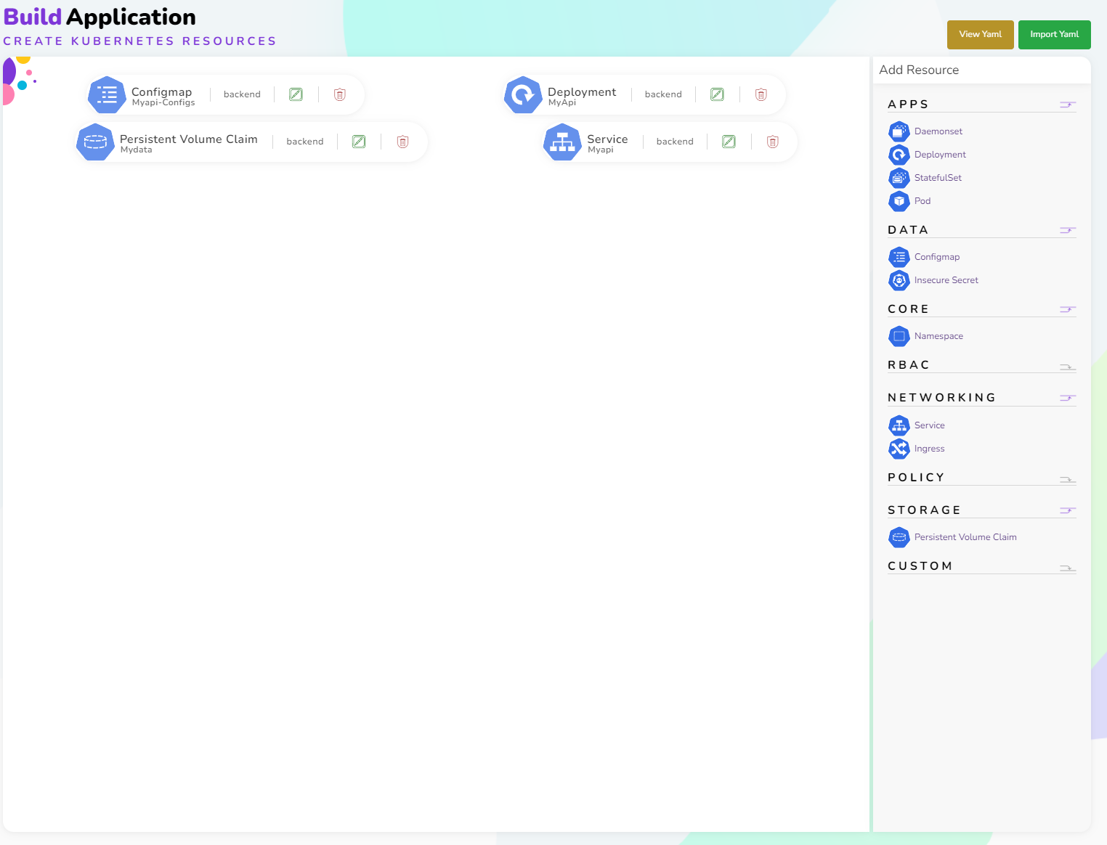
Task: Click the backend namespace on Service card
Action: (675, 142)
